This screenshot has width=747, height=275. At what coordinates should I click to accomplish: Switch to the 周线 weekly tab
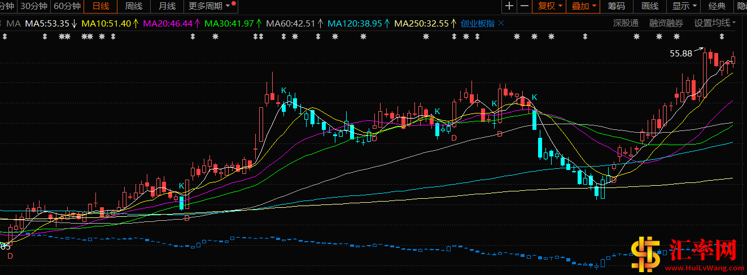click(x=134, y=6)
